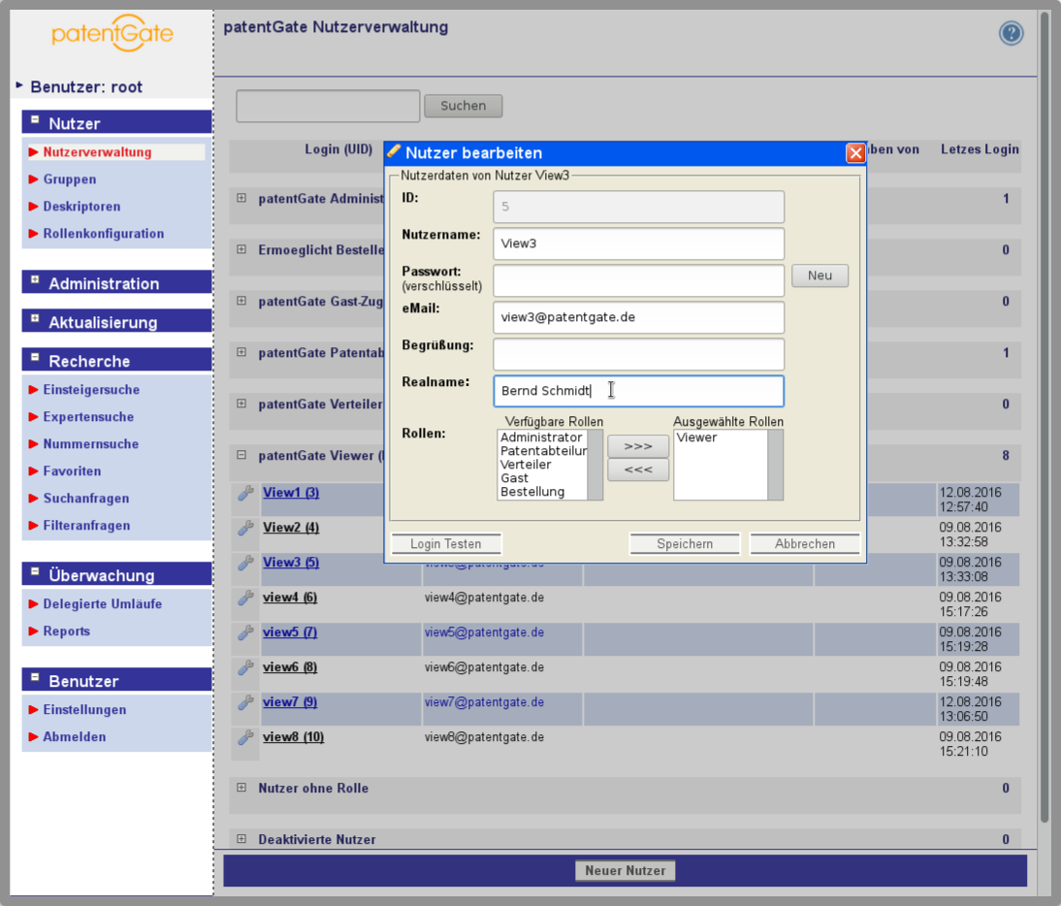
Task: Add role with the >>> button
Action: [638, 446]
